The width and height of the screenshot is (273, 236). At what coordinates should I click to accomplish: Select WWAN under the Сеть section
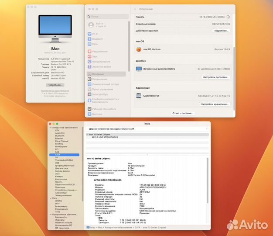tap(58, 201)
